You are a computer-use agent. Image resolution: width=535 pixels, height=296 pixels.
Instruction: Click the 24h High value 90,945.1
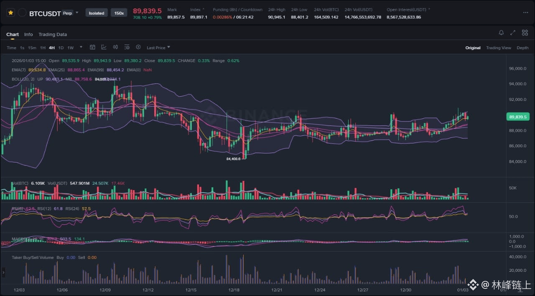[x=277, y=18]
